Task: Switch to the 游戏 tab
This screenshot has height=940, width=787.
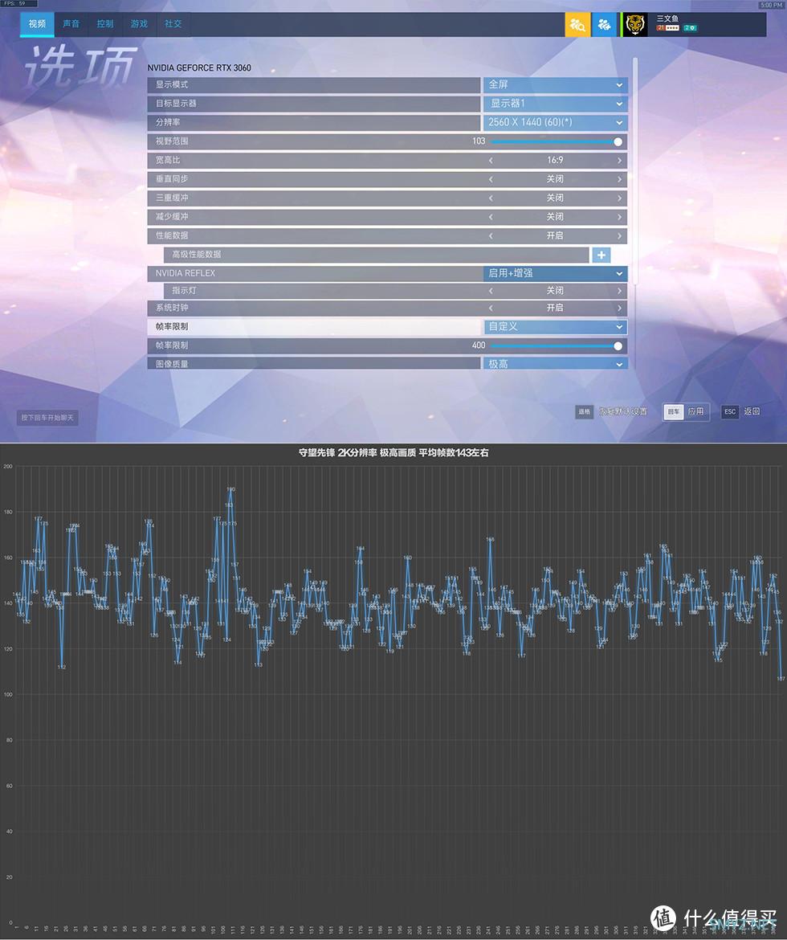Action: tap(139, 24)
